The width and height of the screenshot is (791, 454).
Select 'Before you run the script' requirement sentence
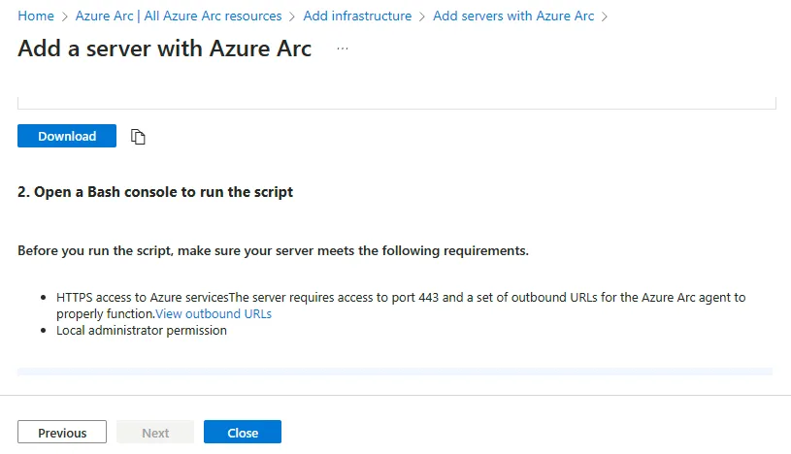click(x=273, y=250)
